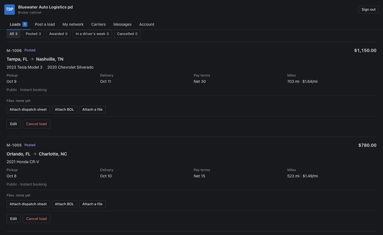
Task: Click the Broker cabinet subtitle
Action: point(30,13)
